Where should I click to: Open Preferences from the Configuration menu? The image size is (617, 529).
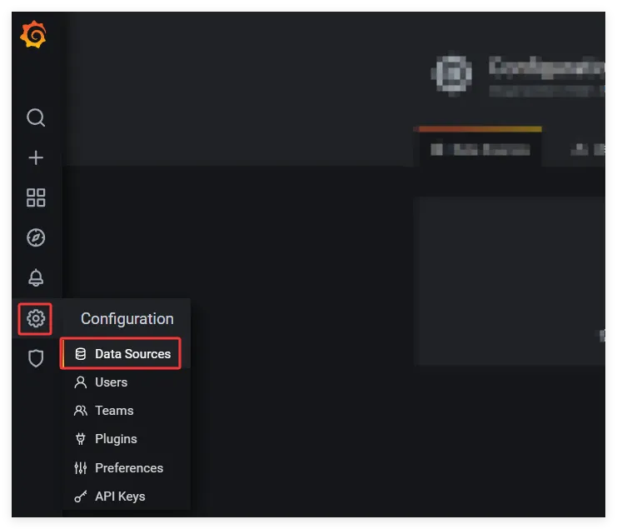pyautogui.click(x=129, y=468)
